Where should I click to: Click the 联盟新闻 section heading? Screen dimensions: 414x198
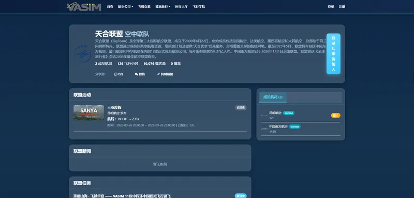(x=82, y=151)
